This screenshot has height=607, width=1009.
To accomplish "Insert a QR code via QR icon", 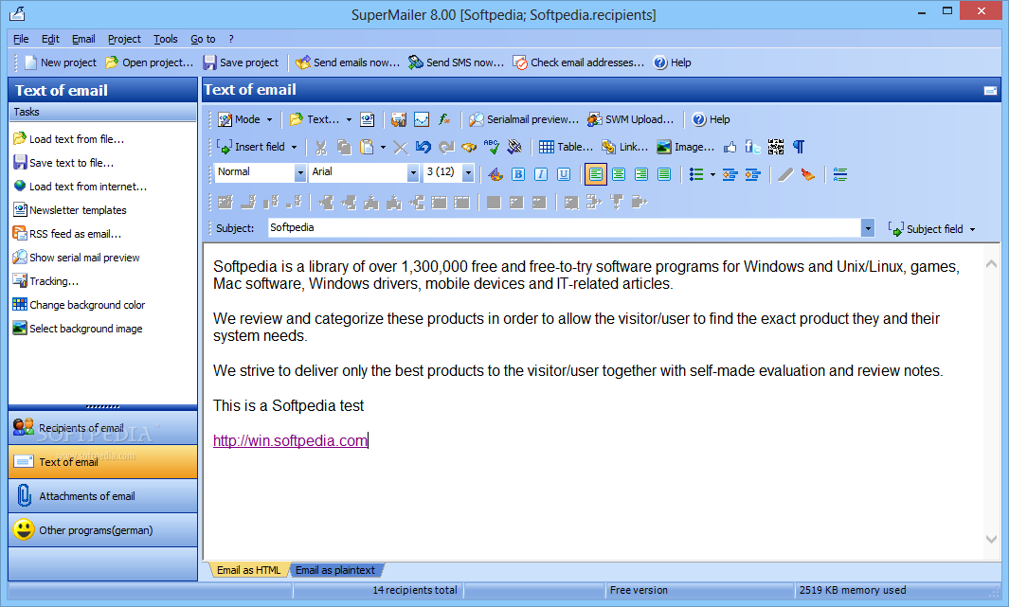I will pyautogui.click(x=775, y=147).
